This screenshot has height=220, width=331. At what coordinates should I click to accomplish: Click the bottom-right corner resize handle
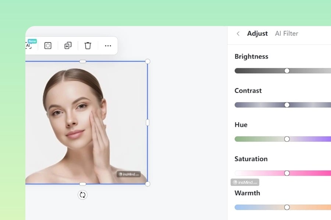pos(147,184)
